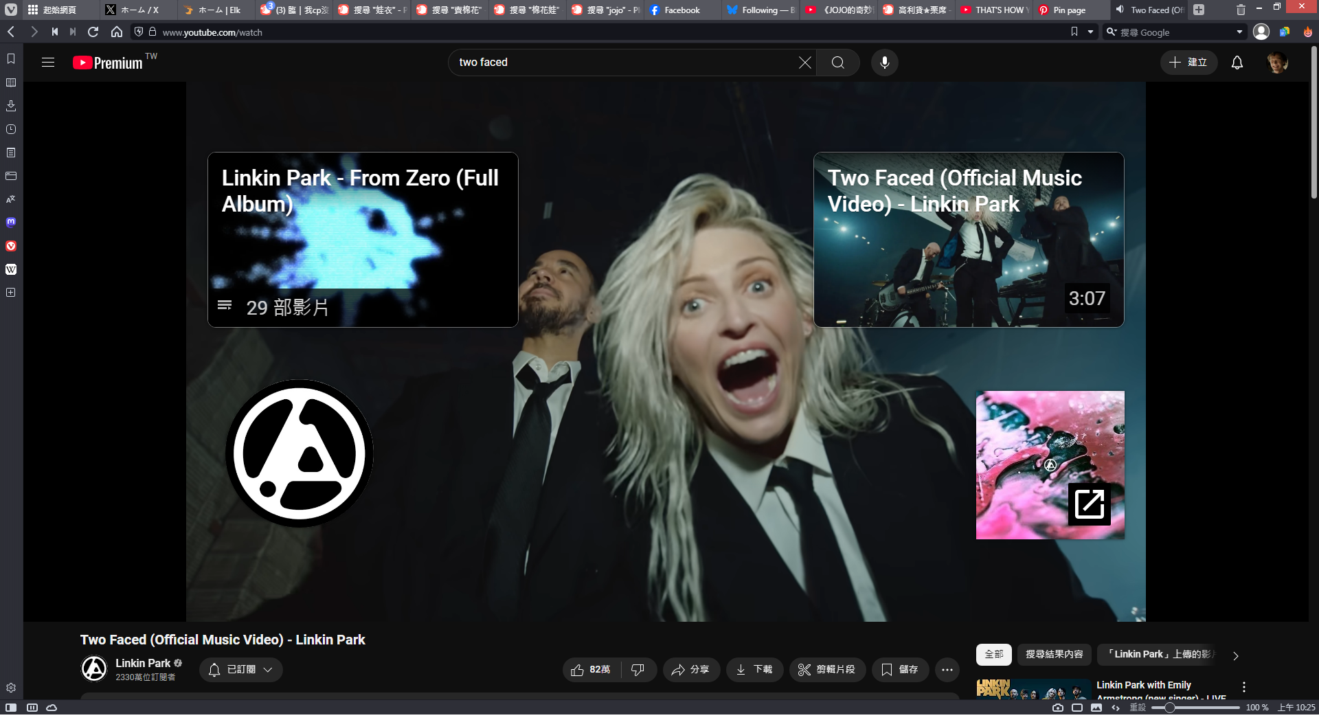
Task: Switch to the Following Bluesky tab
Action: (760, 10)
